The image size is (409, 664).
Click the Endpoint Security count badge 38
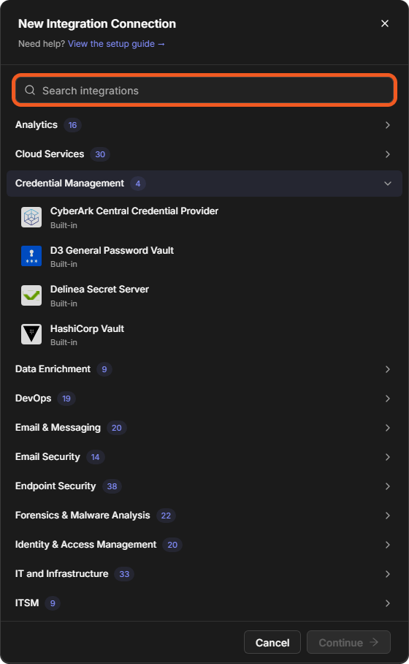tap(112, 486)
